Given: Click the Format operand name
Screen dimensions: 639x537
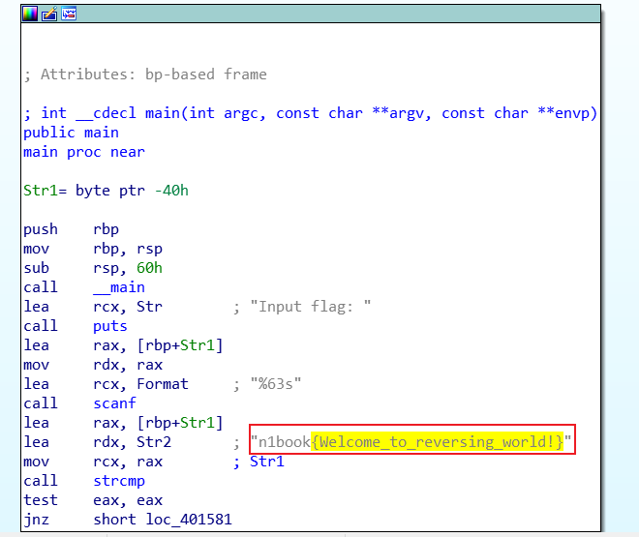Looking at the screenshot, I should click(x=163, y=384).
